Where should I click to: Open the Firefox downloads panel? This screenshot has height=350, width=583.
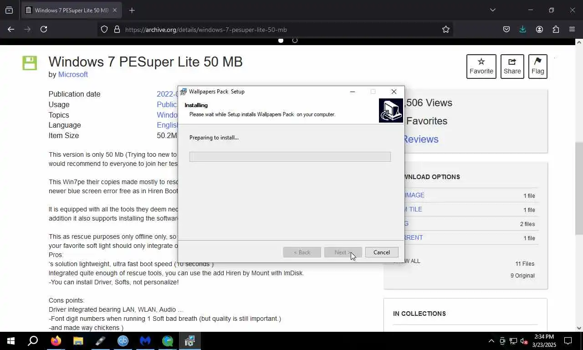522,29
